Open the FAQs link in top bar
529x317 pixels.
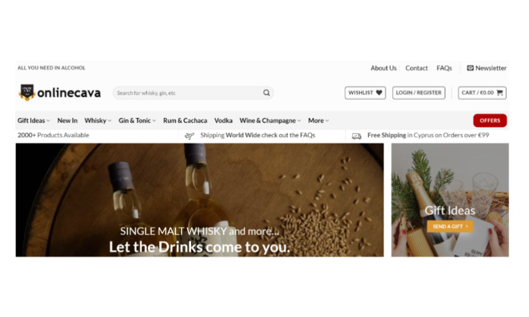tap(444, 68)
